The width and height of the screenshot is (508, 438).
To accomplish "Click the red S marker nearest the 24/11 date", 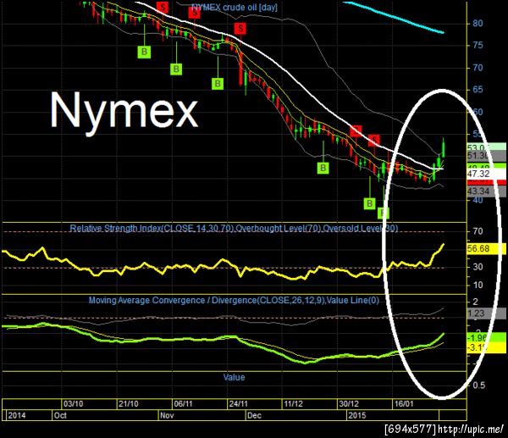I will pos(240,29).
